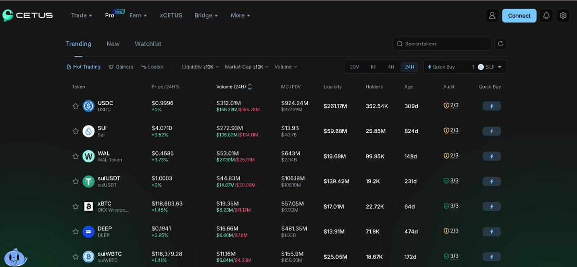This screenshot has width=577, height=267.
Task: Open SUI quick buy currency dropdown
Action: pyautogui.click(x=490, y=67)
